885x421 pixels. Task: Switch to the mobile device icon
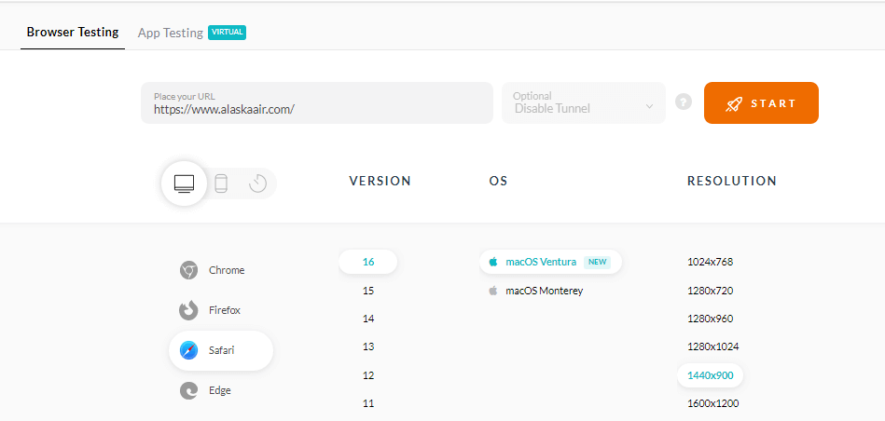(x=221, y=183)
